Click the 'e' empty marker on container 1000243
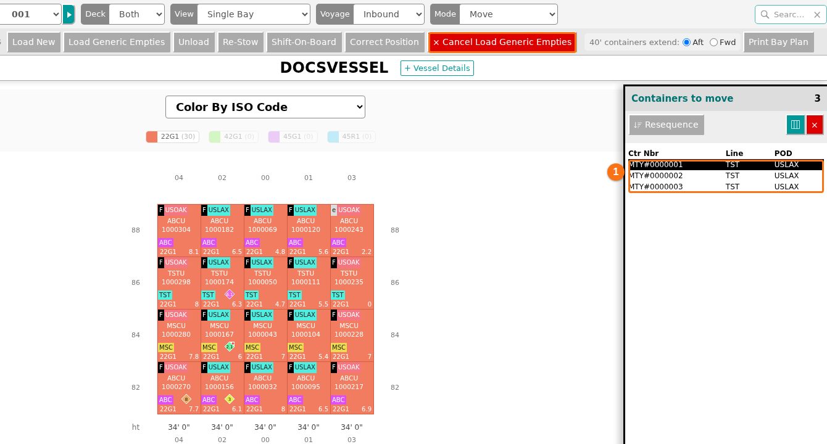Image resolution: width=827 pixels, height=444 pixels. (334, 210)
